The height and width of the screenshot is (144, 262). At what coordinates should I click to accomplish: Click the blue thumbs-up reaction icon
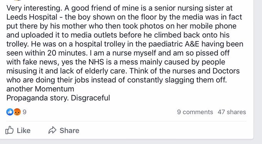(x=10, y=112)
